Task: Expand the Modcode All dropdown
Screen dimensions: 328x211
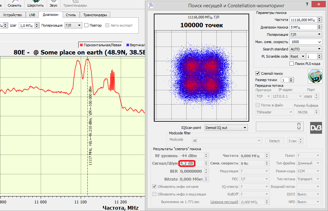Action: tap(227, 141)
